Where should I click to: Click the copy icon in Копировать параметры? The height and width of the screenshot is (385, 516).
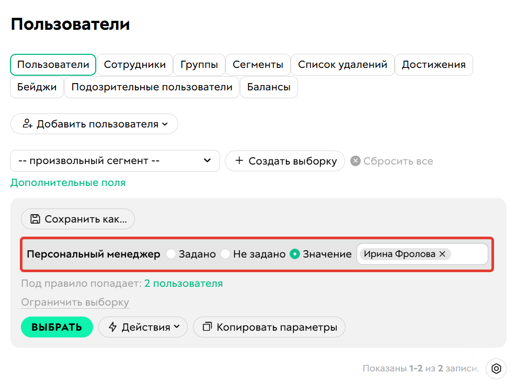point(206,327)
